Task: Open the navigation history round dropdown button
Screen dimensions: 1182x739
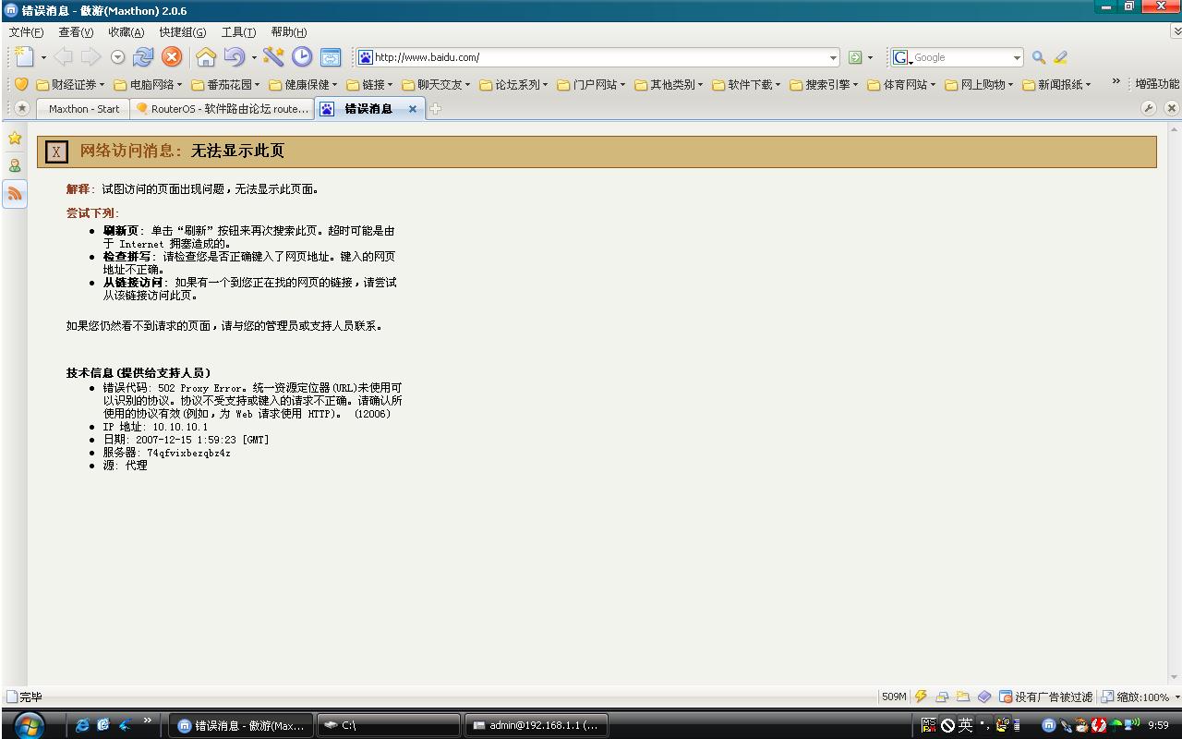Action: click(x=117, y=57)
